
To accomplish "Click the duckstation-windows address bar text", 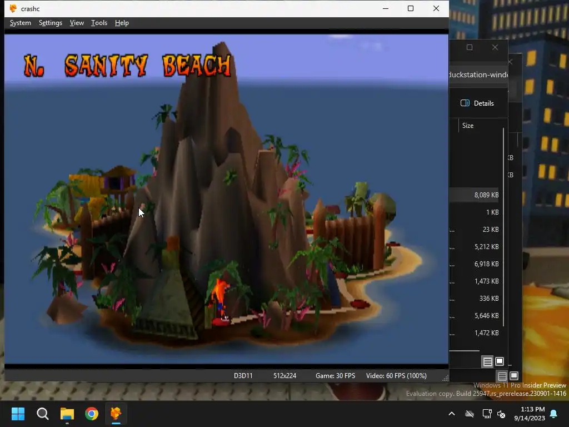I will 478,75.
